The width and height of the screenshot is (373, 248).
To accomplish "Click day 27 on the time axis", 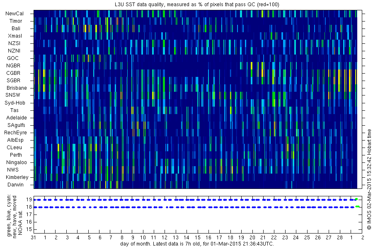I will pyautogui.click(x=329, y=238).
